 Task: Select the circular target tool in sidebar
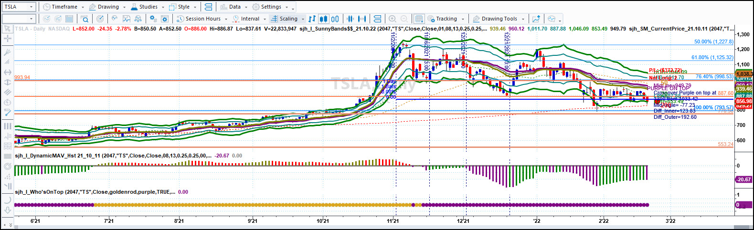point(7,166)
